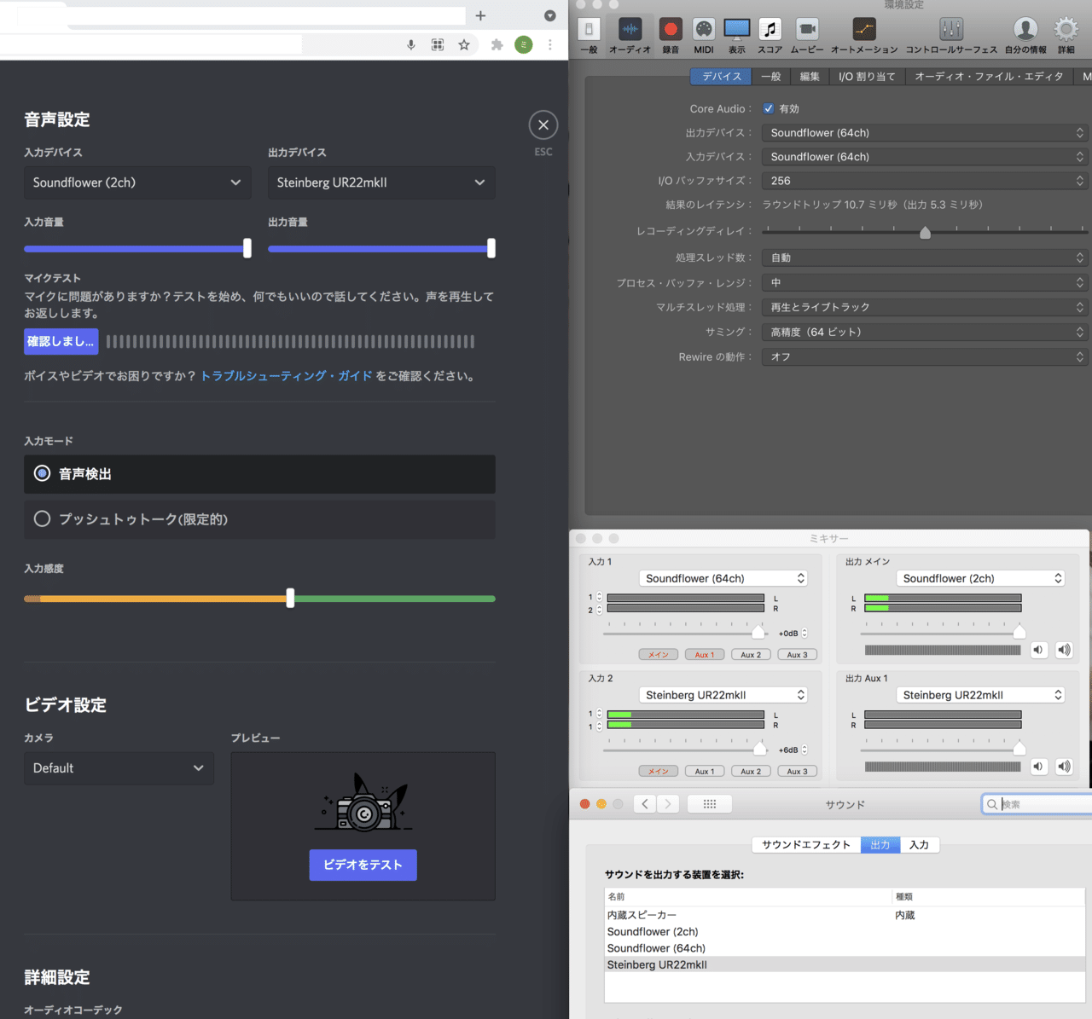Open the オートメーション automation preferences

point(864,36)
